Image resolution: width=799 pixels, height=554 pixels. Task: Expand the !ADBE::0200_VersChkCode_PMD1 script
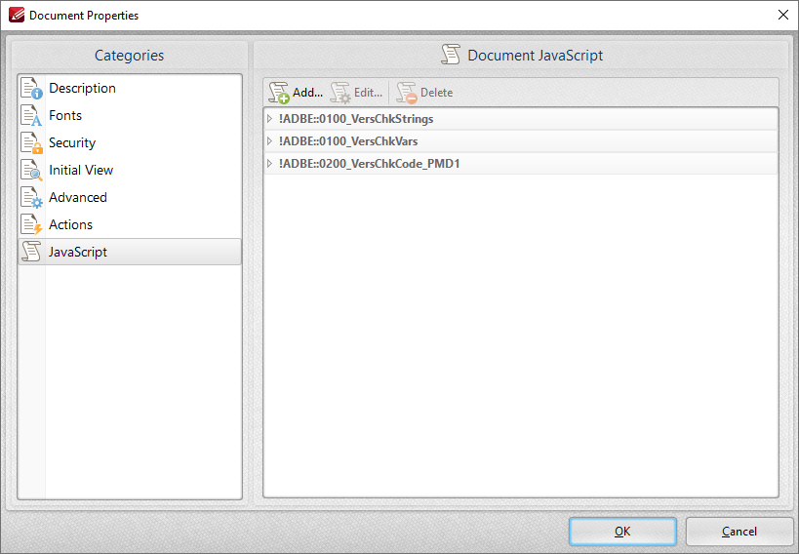click(x=269, y=164)
